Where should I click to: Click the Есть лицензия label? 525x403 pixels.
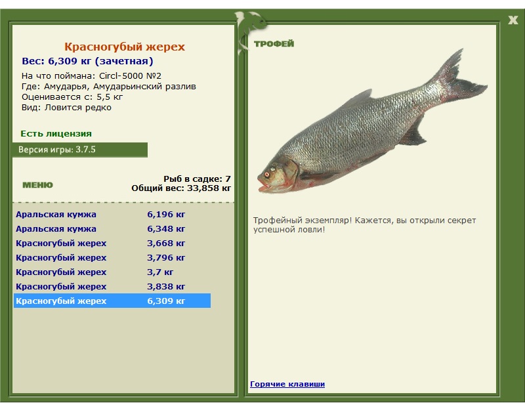(56, 134)
